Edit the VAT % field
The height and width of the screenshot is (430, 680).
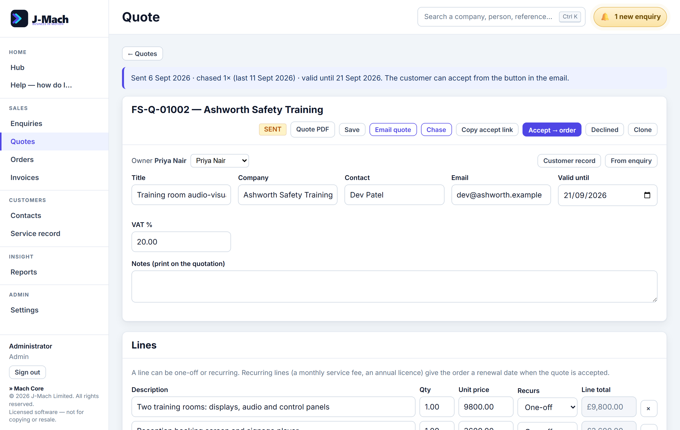[181, 242]
